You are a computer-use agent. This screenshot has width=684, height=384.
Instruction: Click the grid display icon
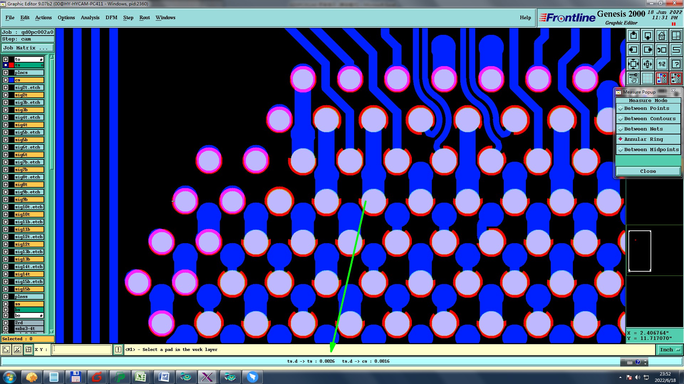coord(648,78)
